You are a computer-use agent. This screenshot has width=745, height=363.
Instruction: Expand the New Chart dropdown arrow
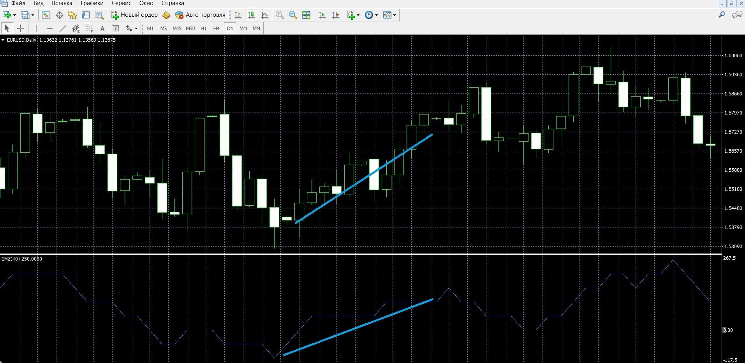click(14, 15)
